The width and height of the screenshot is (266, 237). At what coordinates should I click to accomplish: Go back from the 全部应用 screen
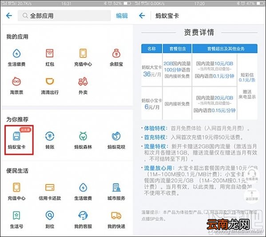click(9, 16)
